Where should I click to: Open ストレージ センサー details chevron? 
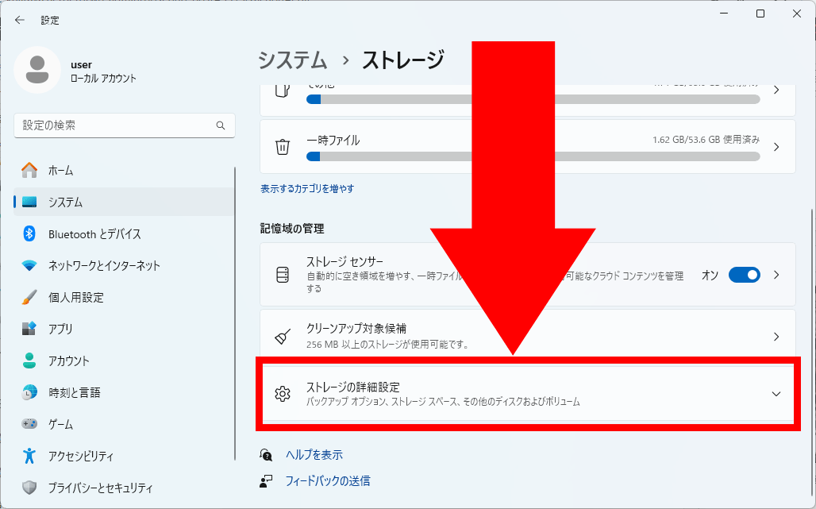[x=776, y=275]
